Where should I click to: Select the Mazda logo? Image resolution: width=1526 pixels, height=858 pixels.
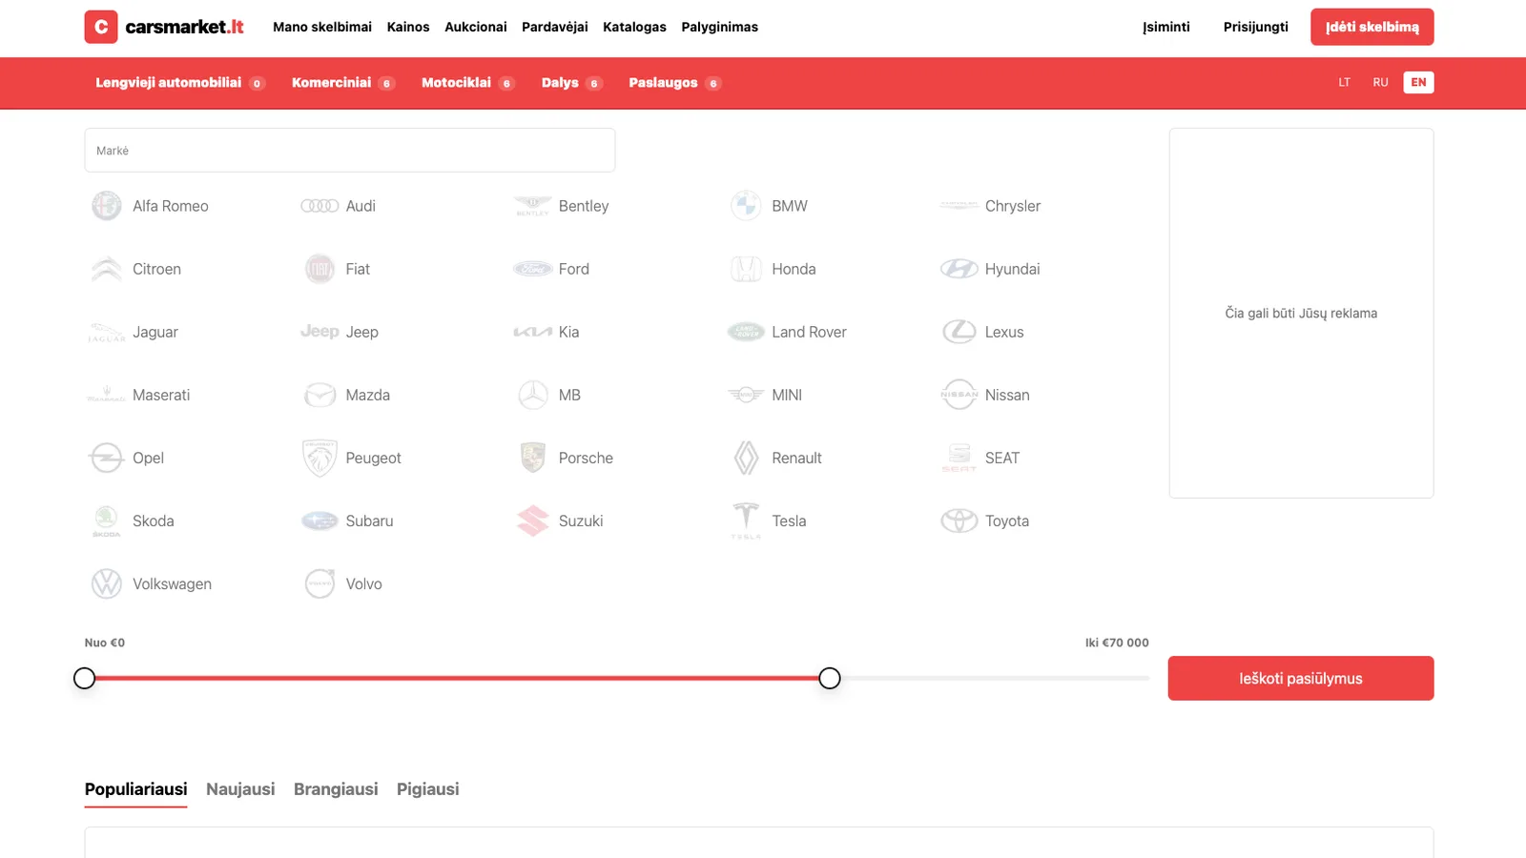(x=320, y=395)
